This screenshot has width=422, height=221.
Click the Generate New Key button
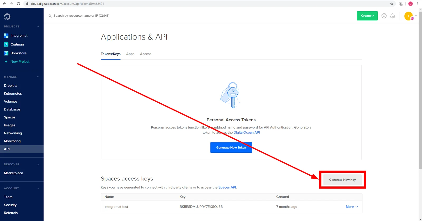(x=342, y=180)
